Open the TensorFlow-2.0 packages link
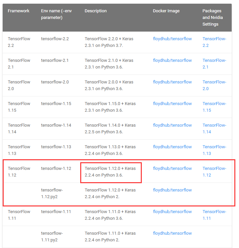This screenshot has height=248, width=239. coord(214,85)
